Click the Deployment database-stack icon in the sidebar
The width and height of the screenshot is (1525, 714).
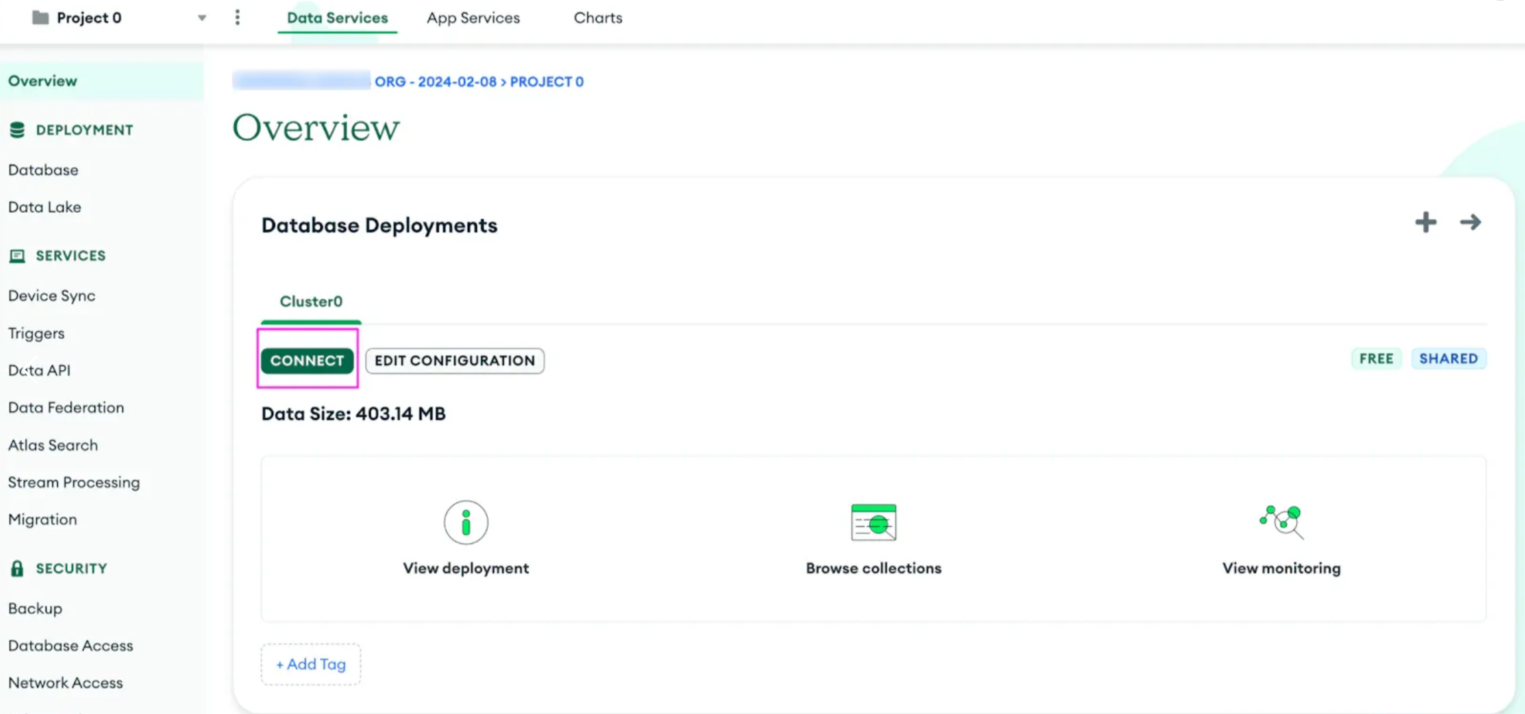click(x=17, y=130)
